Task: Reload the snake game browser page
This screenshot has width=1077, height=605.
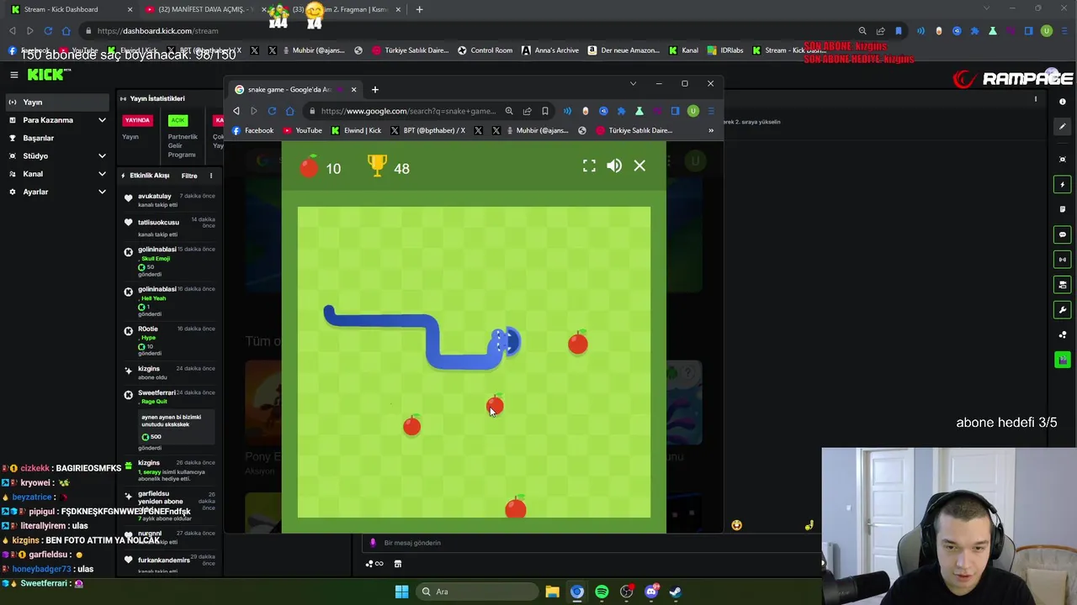Action: (272, 111)
